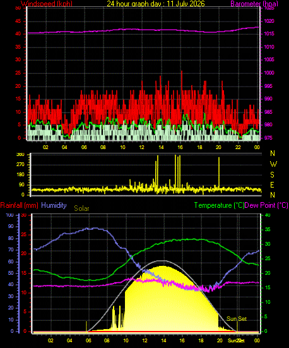
Task: Click the compass letter S label
Action: click(x=273, y=175)
